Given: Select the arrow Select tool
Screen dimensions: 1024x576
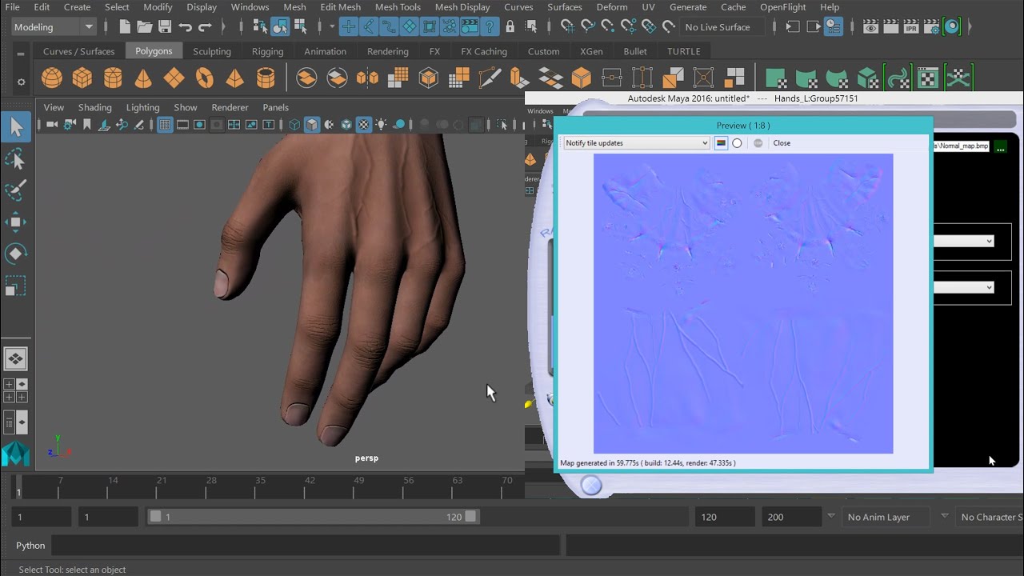Looking at the screenshot, I should (x=16, y=126).
